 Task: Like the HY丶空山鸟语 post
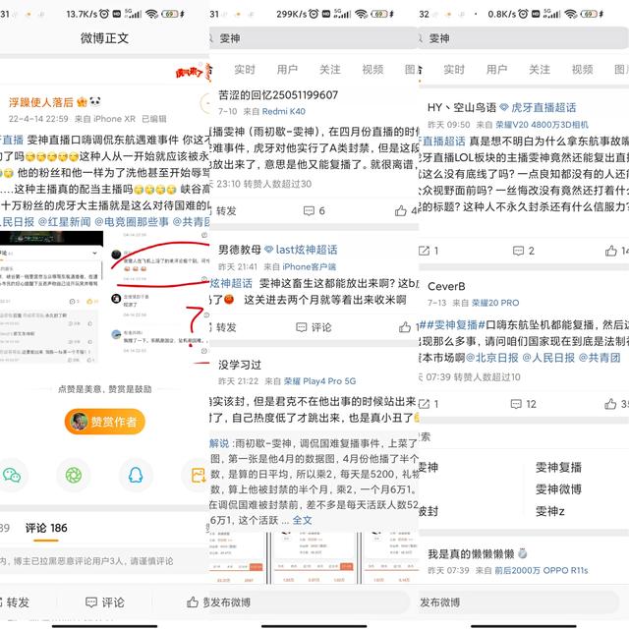pyautogui.click(x=611, y=251)
